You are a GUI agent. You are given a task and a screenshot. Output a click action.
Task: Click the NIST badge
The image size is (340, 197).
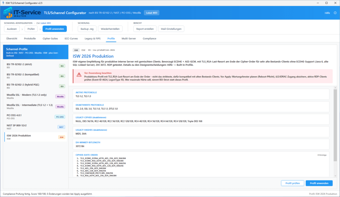tap(61, 127)
